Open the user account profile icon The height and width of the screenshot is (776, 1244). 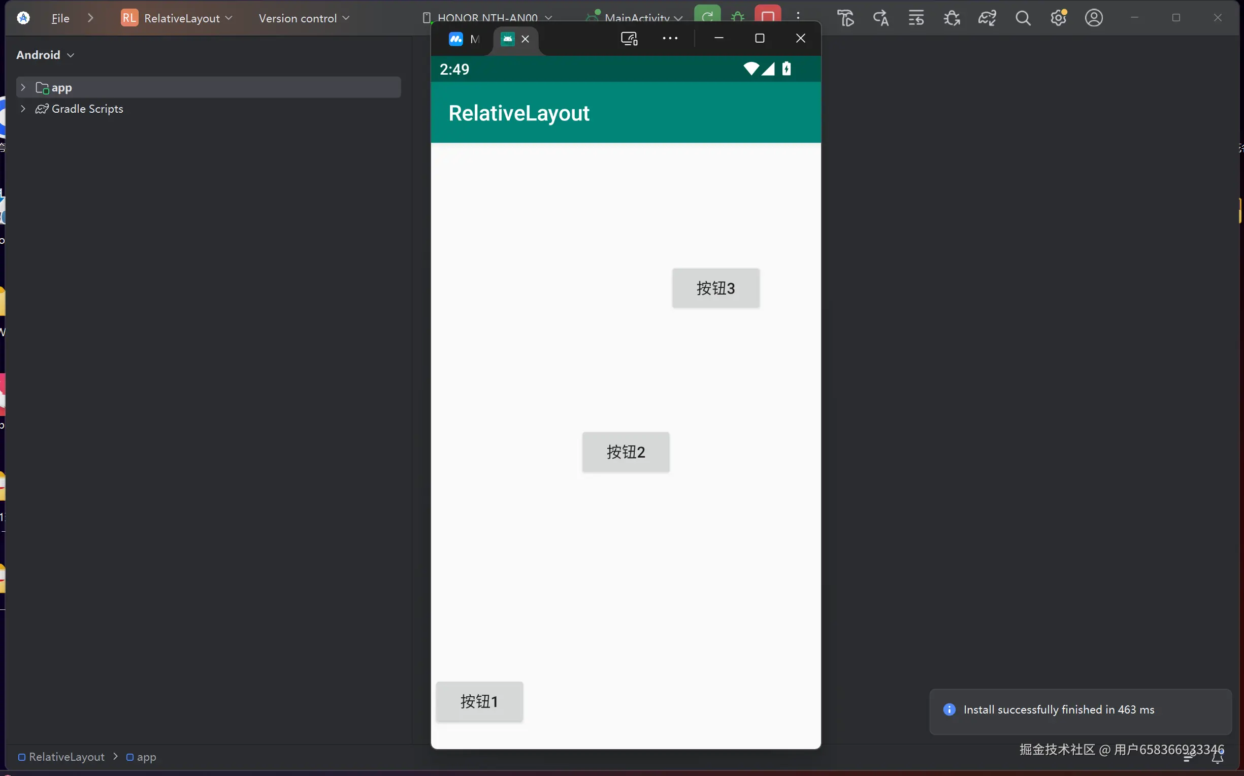click(1094, 18)
